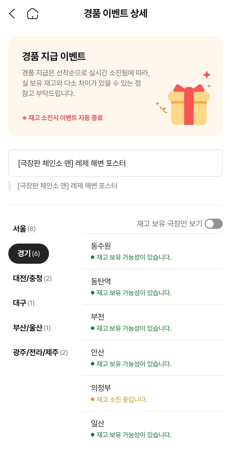Switch to 대전/충청 (2) region
231x470 pixels.
32,278
